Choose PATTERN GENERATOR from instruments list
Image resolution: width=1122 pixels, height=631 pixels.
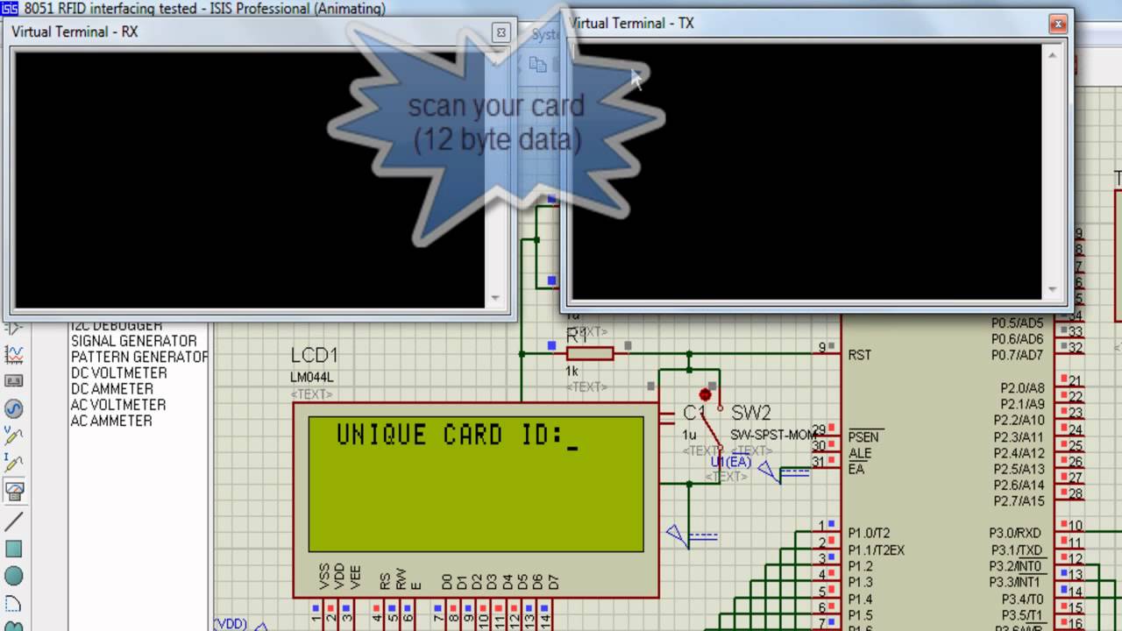click(x=139, y=357)
